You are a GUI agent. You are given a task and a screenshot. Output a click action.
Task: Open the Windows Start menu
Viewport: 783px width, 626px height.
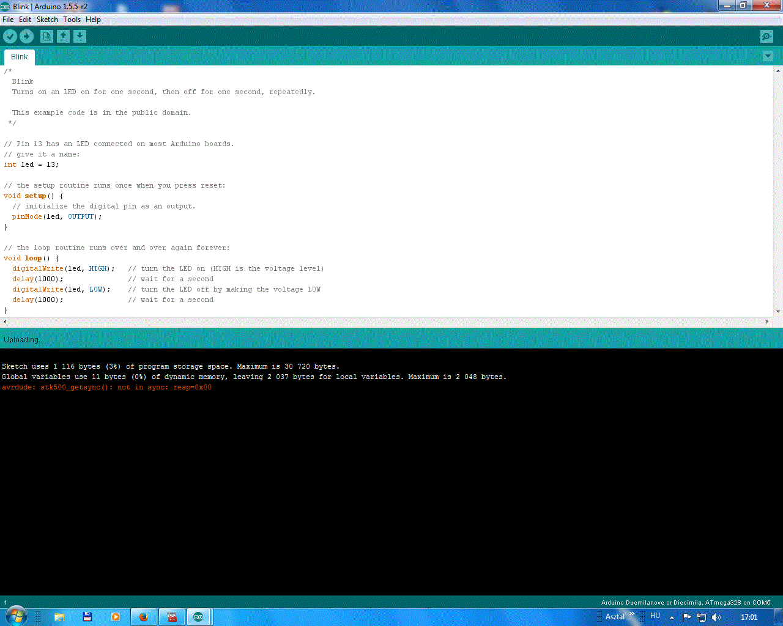click(16, 616)
